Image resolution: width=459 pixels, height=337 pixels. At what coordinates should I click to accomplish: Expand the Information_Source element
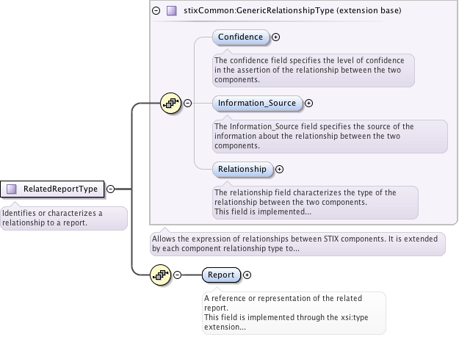[x=308, y=104]
